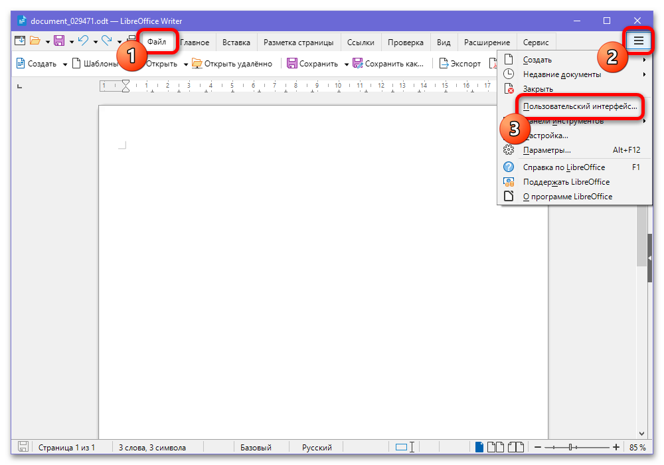The width and height of the screenshot is (664, 465).
Task: Expand the quick-access Save dropdown arrow
Action: [x=72, y=41]
